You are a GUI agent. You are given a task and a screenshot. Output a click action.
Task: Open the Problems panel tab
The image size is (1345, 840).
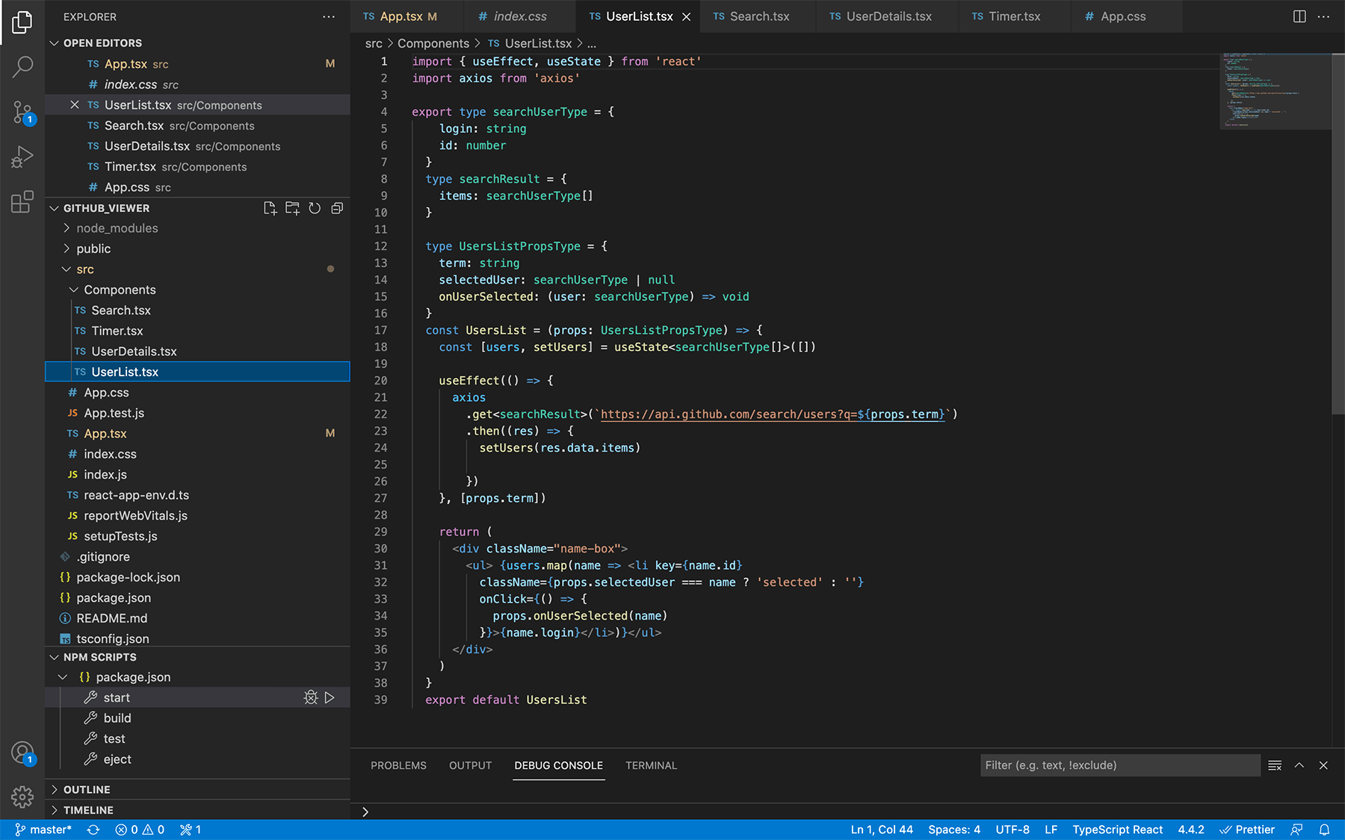[398, 765]
